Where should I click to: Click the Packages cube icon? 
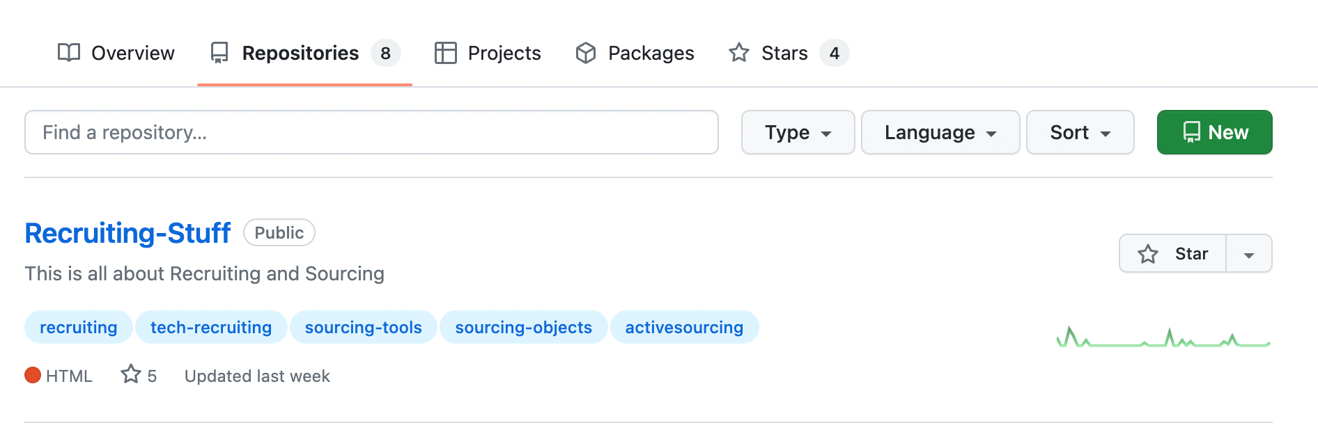click(x=586, y=53)
